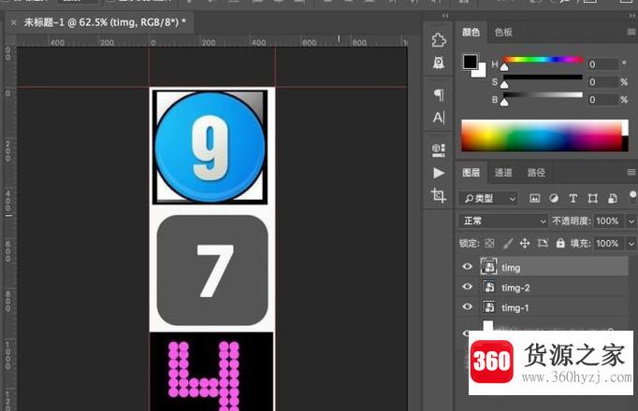Open the crop-shaped collapsed panel icon
638x411 pixels.
pos(439,195)
